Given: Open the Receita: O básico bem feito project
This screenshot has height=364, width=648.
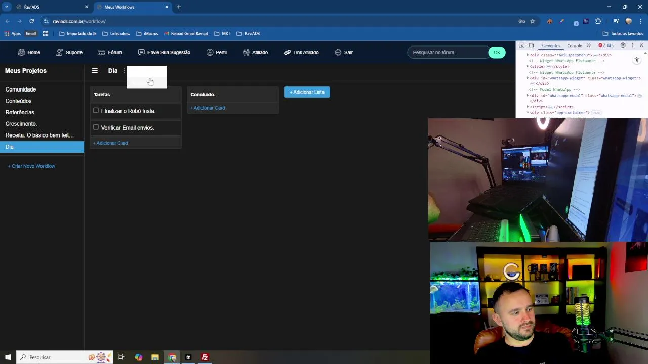Looking at the screenshot, I should coord(42,135).
